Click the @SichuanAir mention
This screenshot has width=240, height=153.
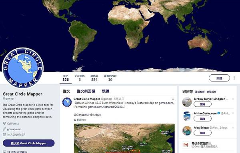click(x=82, y=115)
